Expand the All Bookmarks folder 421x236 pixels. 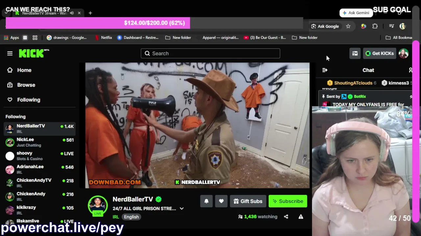point(399,38)
